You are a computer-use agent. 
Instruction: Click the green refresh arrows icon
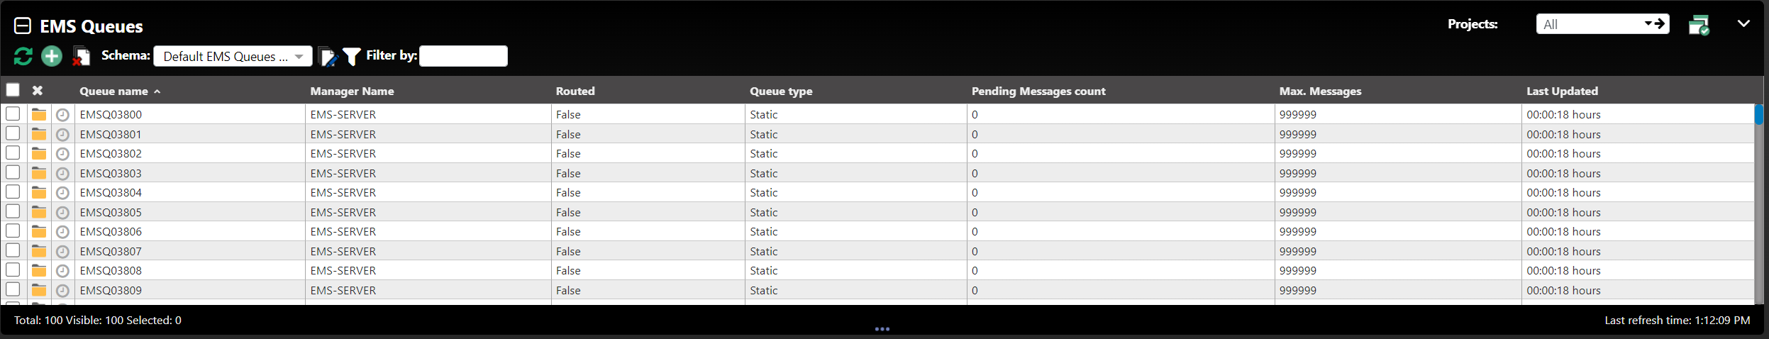tap(23, 56)
